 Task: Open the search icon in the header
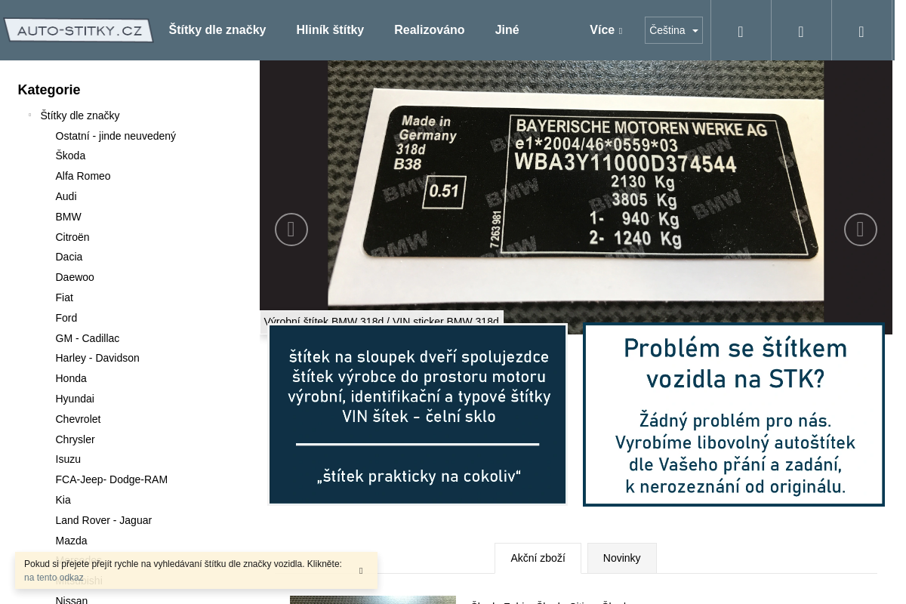point(740,31)
